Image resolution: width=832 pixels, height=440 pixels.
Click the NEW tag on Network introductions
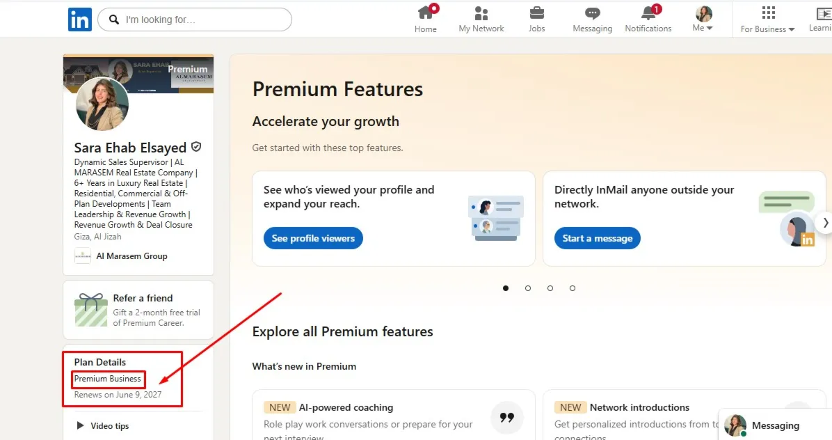pyautogui.click(x=570, y=407)
